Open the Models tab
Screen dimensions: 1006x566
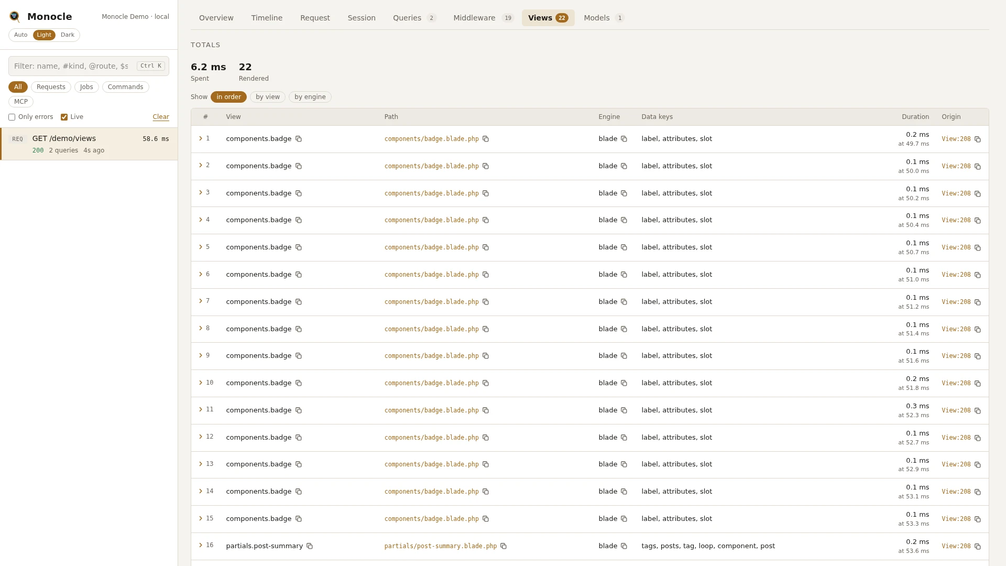(x=604, y=18)
